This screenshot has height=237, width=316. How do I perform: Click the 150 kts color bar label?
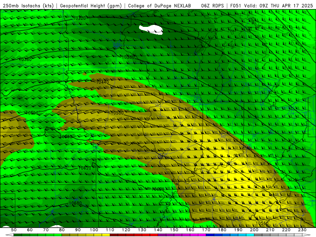174,230
